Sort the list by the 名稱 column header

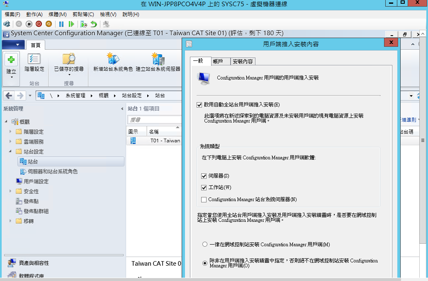(164, 132)
